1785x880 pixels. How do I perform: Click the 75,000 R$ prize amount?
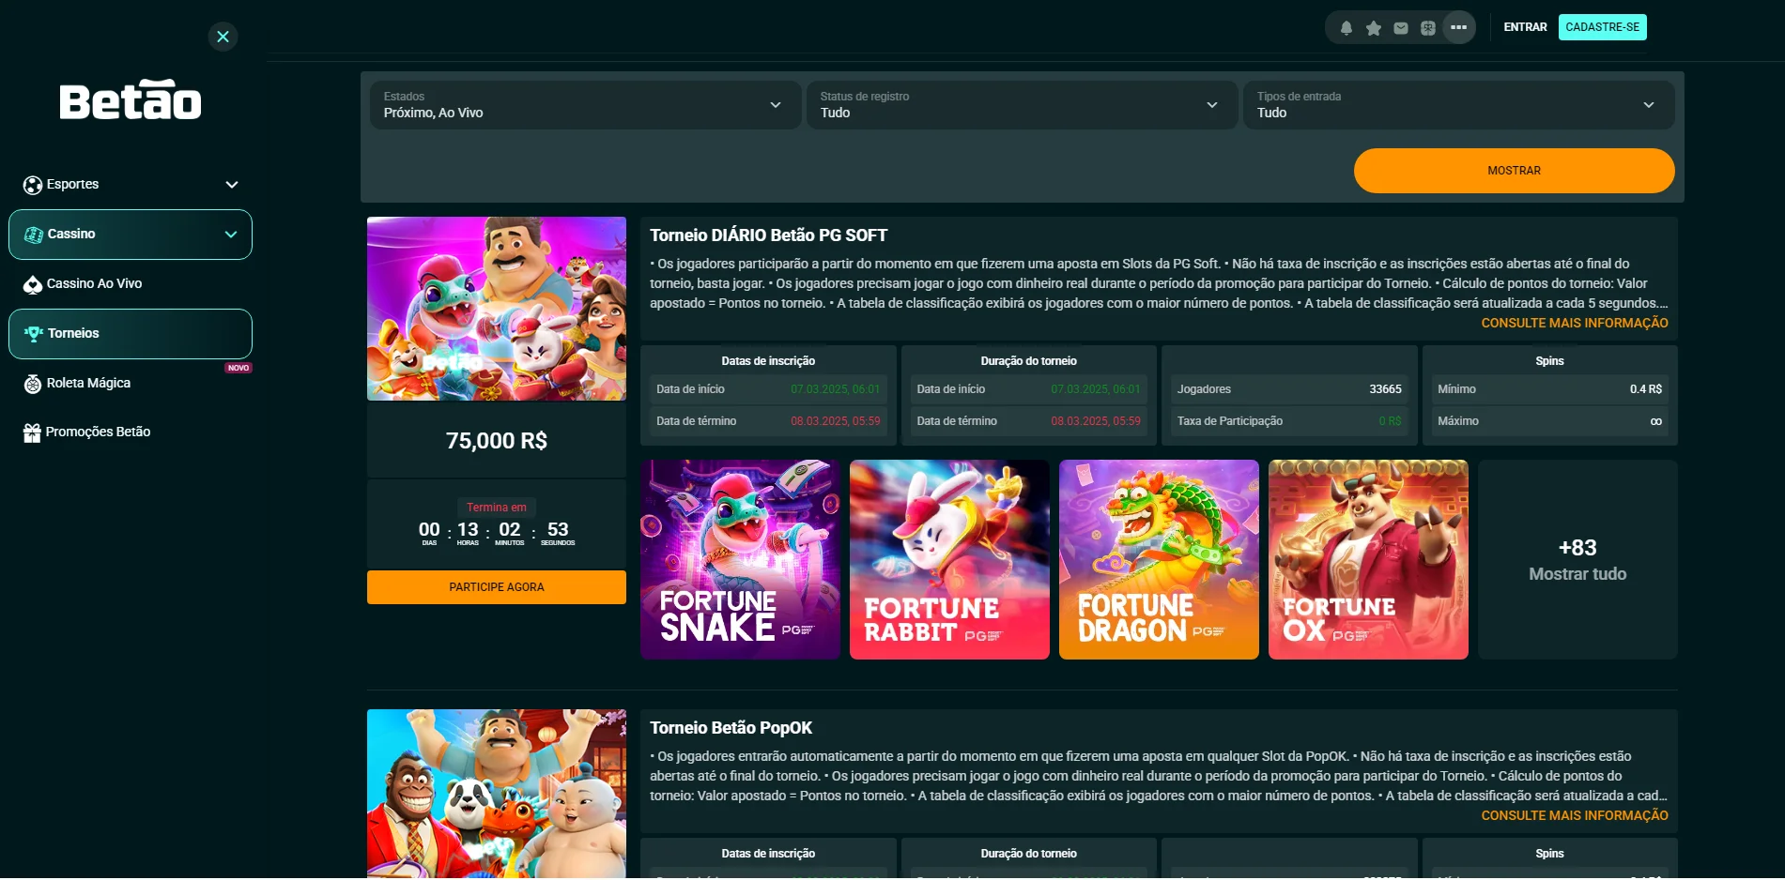[497, 441]
